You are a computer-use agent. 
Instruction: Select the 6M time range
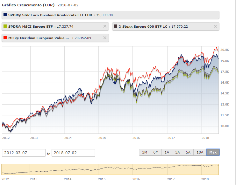pyautogui.click(x=156, y=152)
